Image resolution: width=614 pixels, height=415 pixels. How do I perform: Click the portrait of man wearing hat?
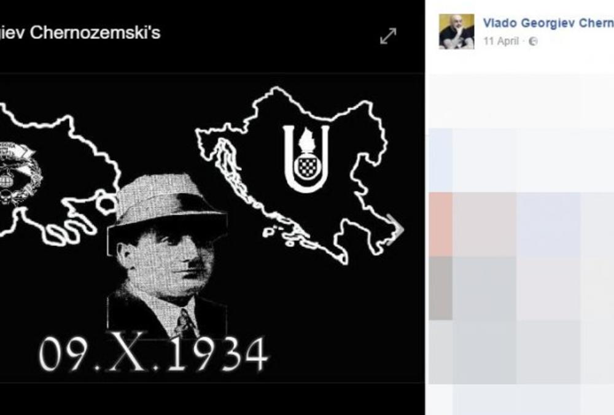pos(167,255)
